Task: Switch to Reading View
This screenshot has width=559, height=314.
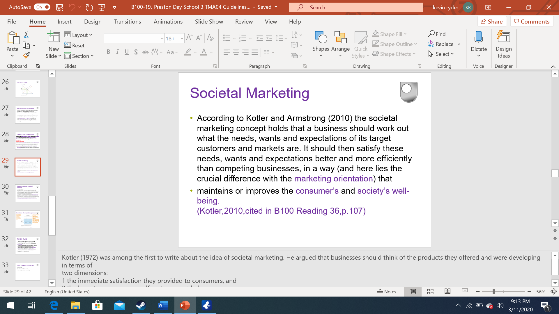Action: (447, 292)
